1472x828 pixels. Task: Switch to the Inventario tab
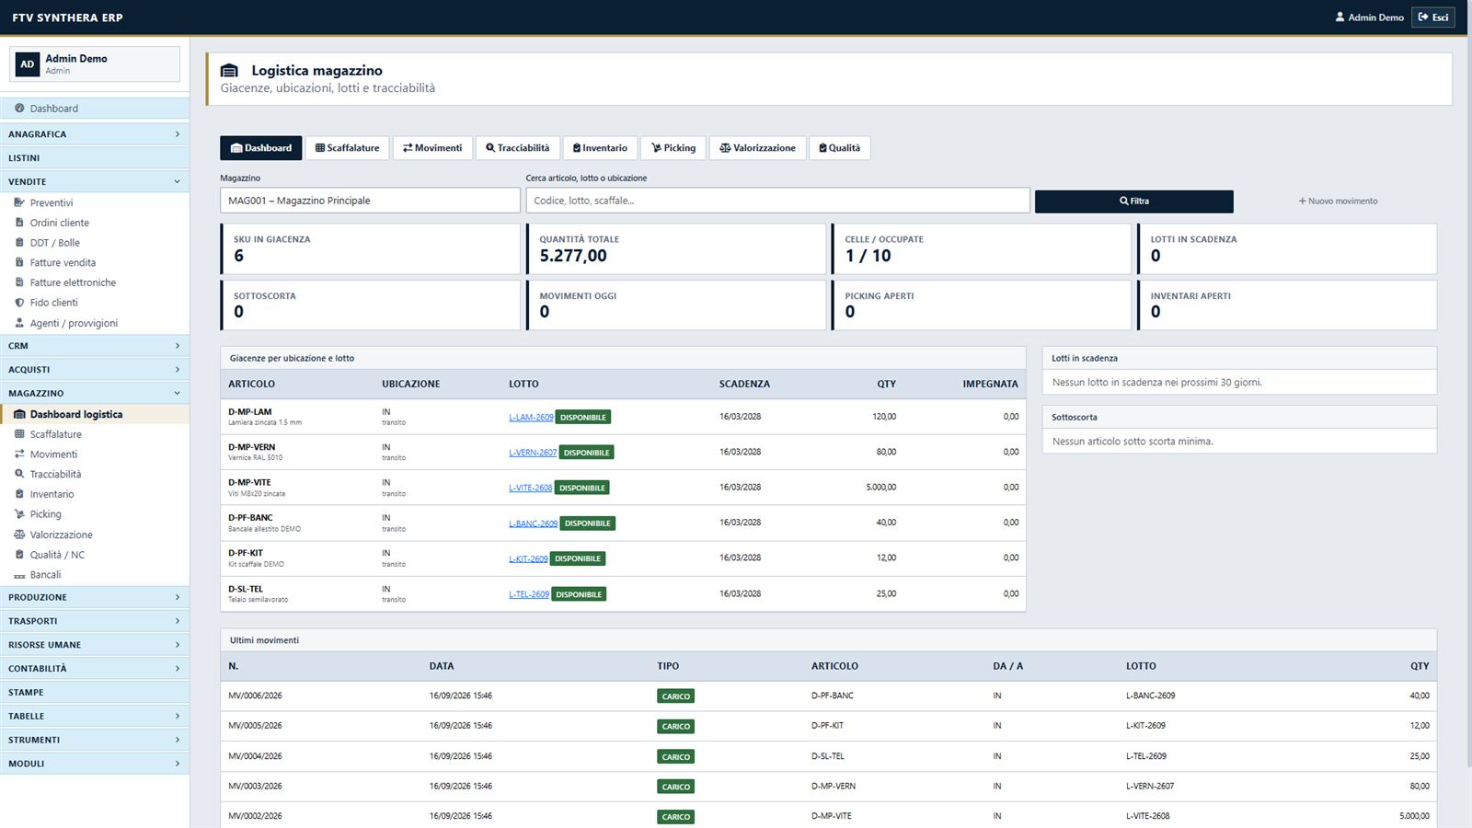tap(600, 148)
